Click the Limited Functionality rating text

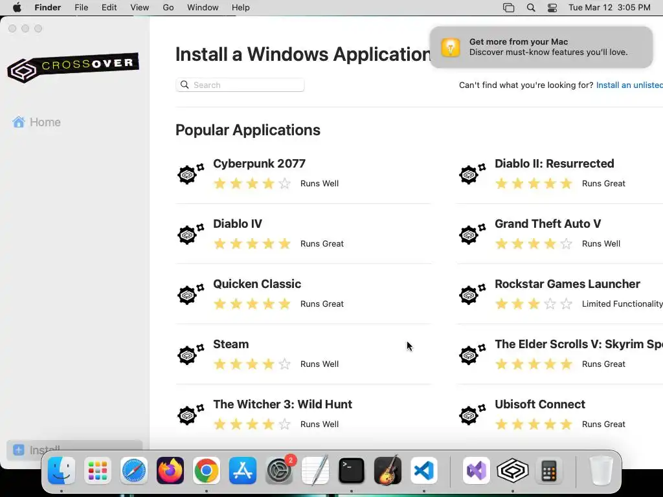622,304
